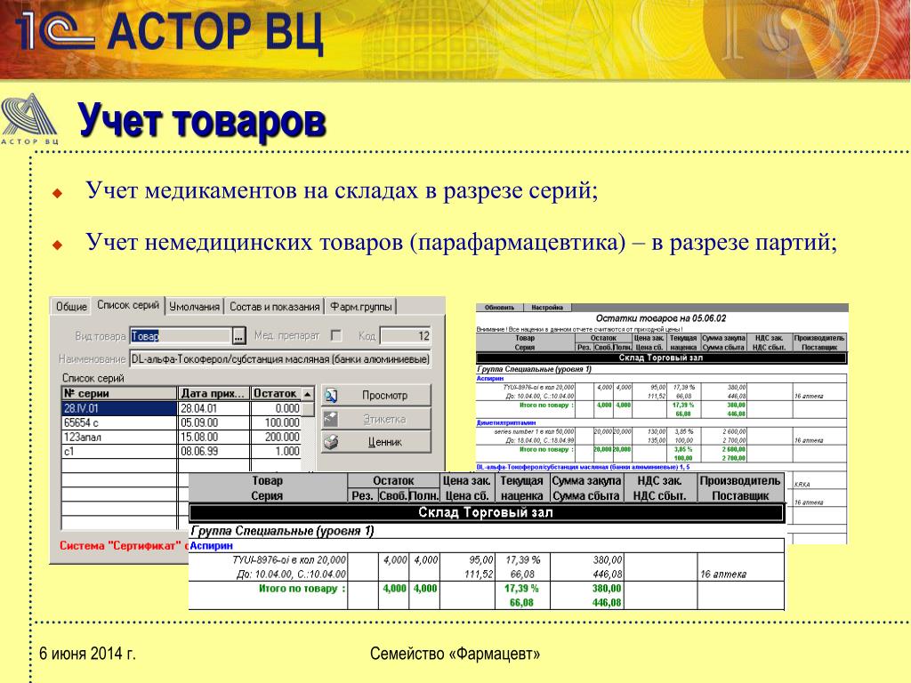The width and height of the screenshot is (911, 683).
Task: Click balance cell 200.000
Action: 277,437
